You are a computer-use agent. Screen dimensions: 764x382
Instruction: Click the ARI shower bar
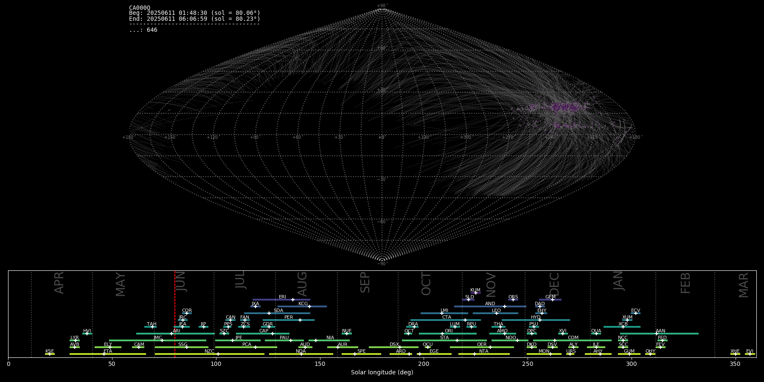click(175, 334)
